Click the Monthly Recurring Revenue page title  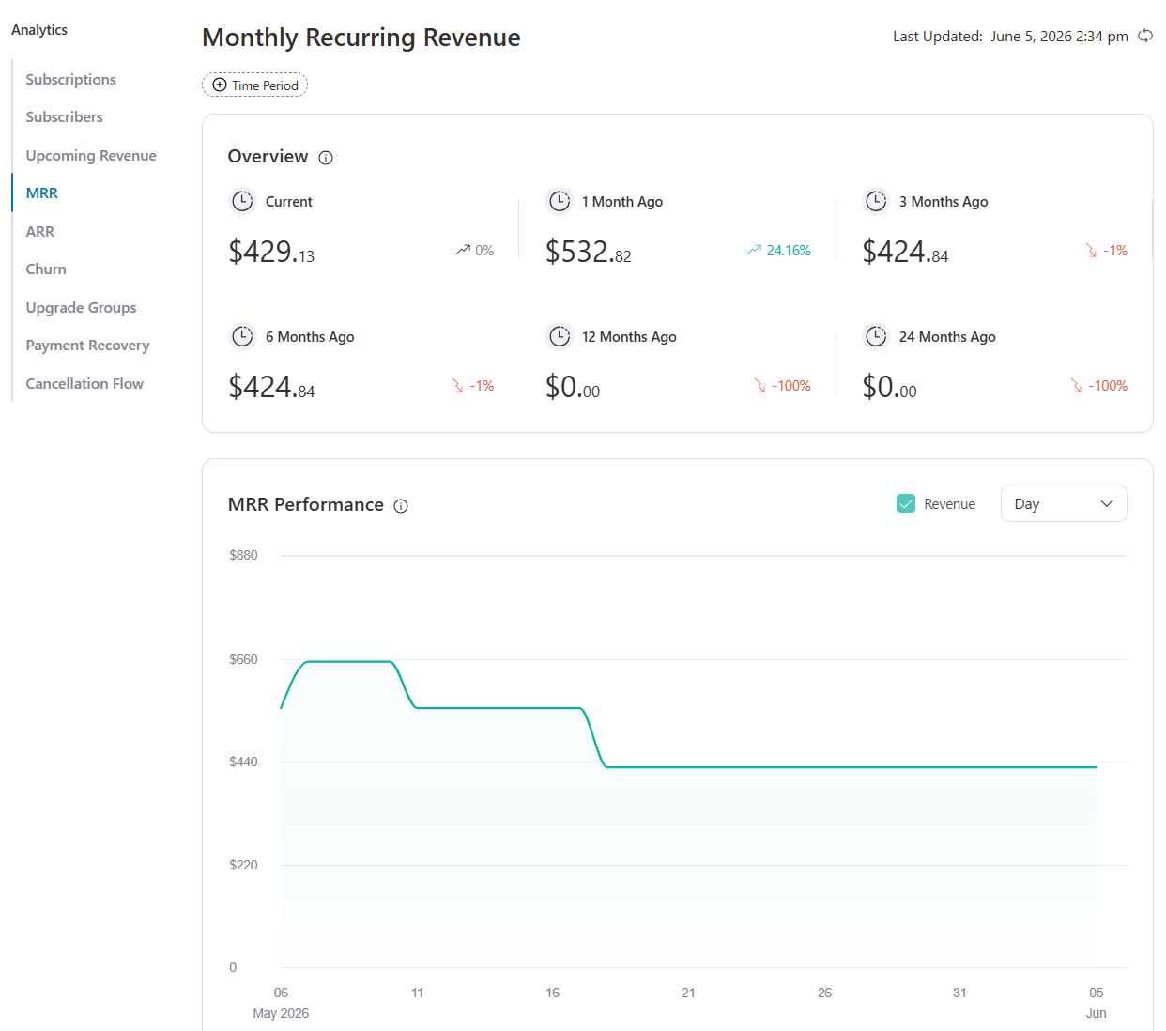pos(361,38)
